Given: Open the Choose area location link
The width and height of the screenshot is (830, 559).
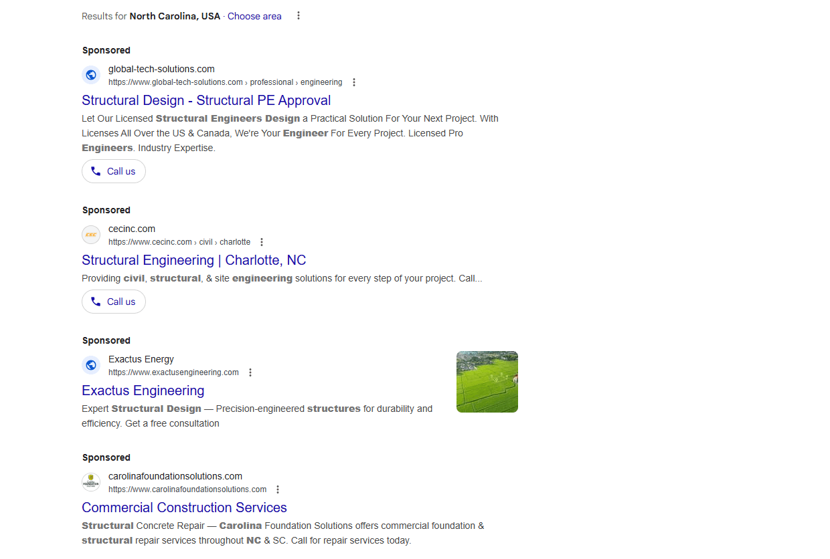Looking at the screenshot, I should pos(254,16).
